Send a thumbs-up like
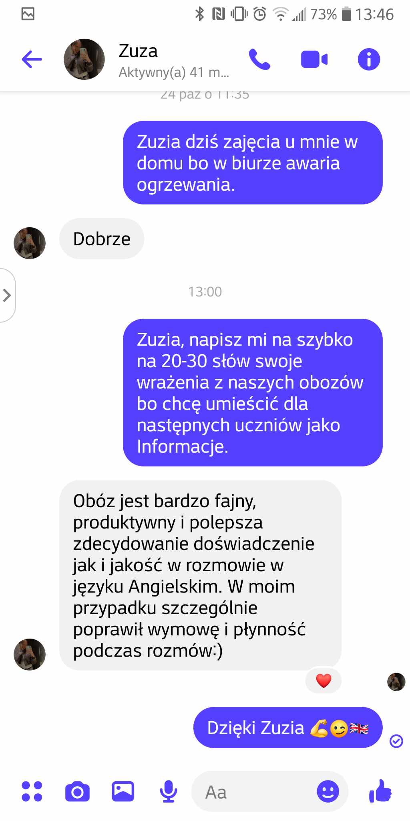The width and height of the screenshot is (410, 821). 380,791
